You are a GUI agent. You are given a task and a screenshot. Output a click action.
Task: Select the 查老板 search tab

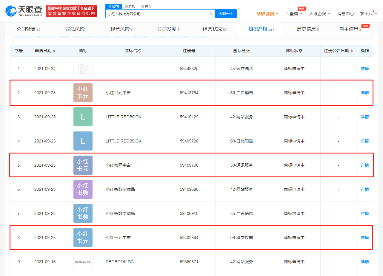click(x=130, y=6)
